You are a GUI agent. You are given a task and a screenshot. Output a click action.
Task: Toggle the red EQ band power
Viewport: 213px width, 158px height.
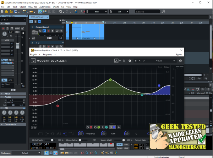click(x=88, y=127)
